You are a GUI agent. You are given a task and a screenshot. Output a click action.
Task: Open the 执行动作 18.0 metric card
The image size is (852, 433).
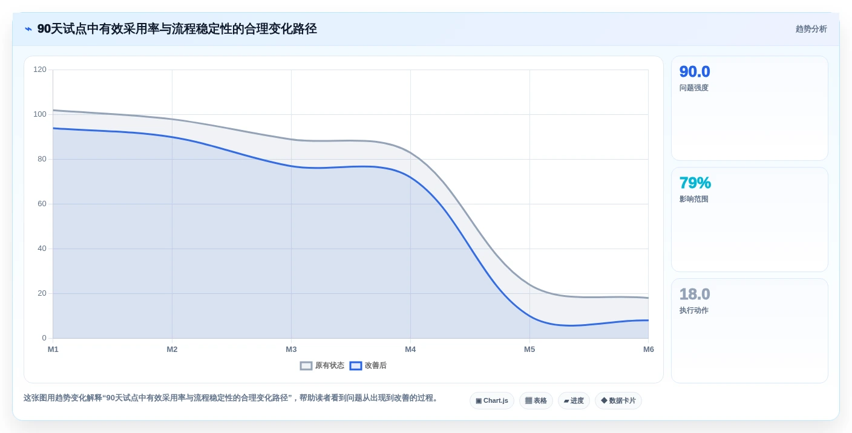(750, 331)
